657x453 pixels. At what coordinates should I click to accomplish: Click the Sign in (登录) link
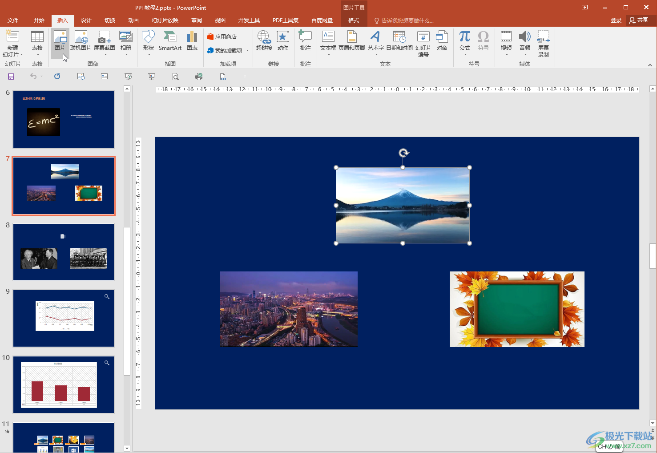pyautogui.click(x=616, y=20)
